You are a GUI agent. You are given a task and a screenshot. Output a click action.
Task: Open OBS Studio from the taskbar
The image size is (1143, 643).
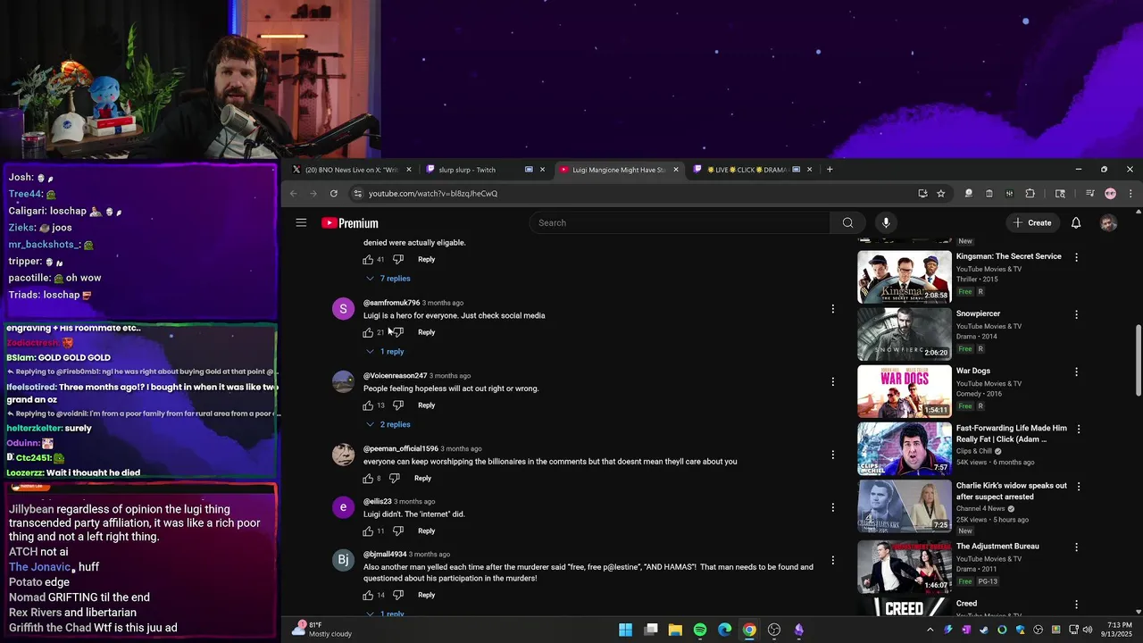point(774,630)
